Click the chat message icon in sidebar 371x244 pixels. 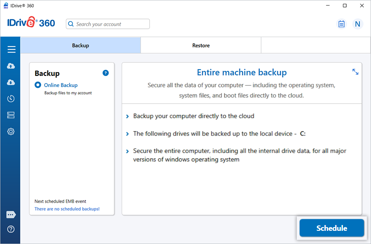[11, 215]
